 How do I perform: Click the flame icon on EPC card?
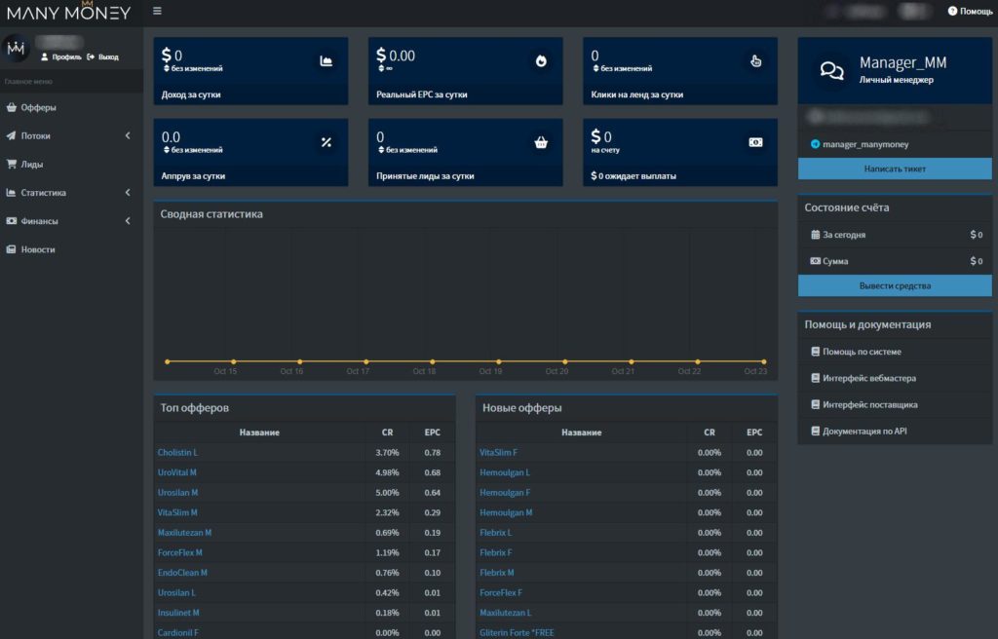(541, 60)
